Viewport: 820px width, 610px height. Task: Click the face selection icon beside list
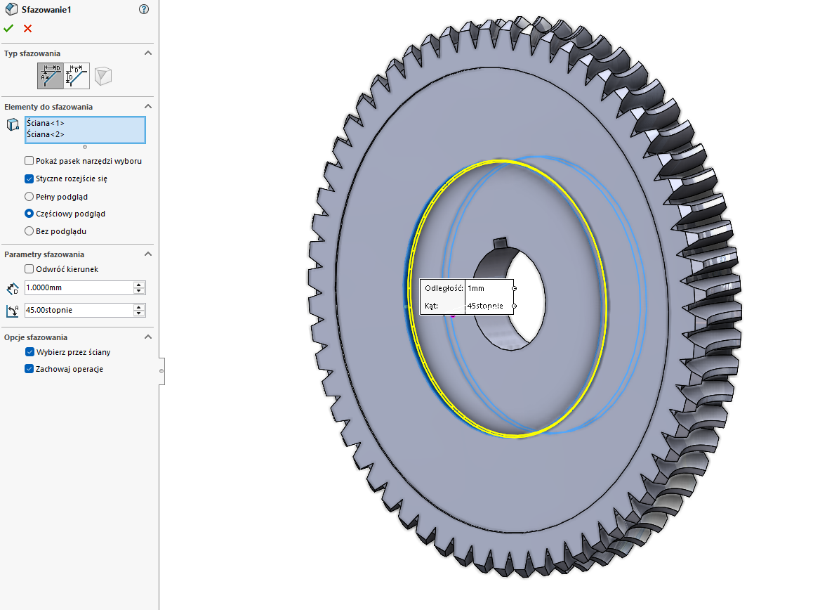click(x=13, y=124)
